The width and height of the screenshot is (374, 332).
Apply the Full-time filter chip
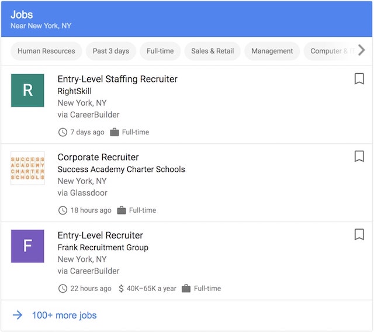tap(160, 51)
